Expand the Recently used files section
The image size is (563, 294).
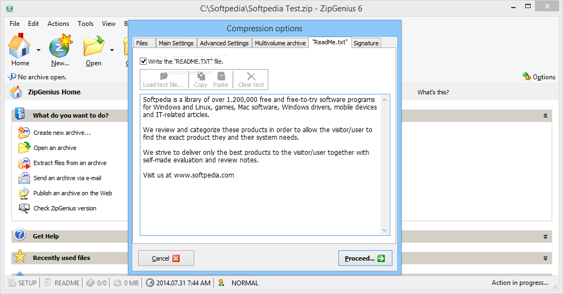coord(545,258)
